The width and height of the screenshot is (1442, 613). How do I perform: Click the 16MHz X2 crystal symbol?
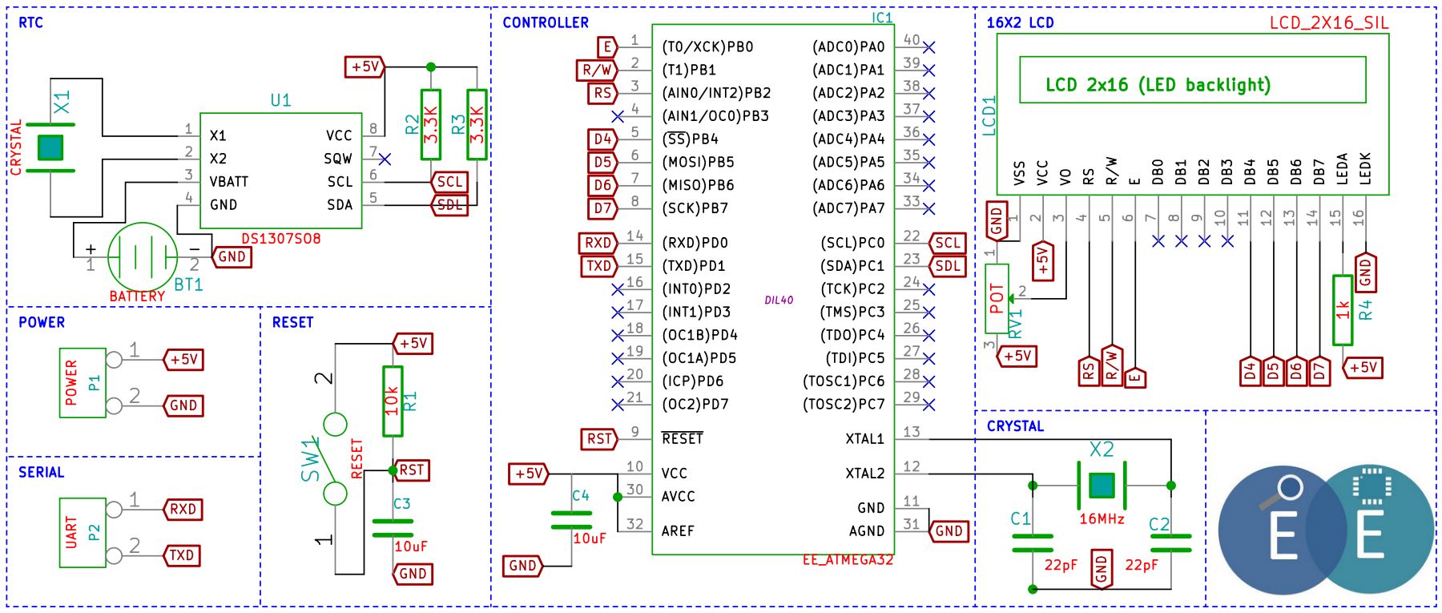[x=1102, y=485]
